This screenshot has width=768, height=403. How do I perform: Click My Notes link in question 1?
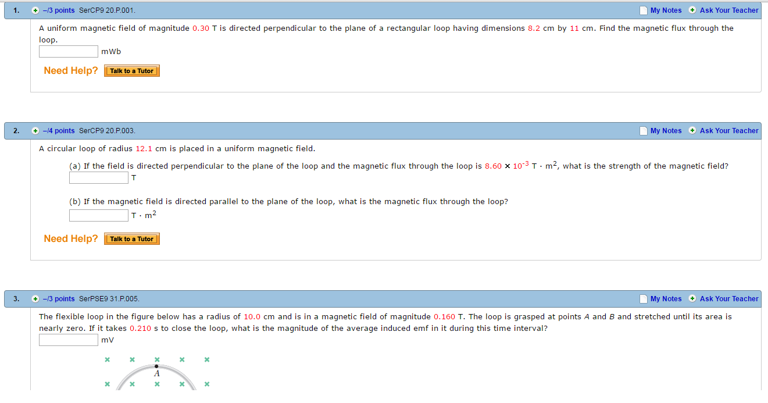click(x=666, y=10)
